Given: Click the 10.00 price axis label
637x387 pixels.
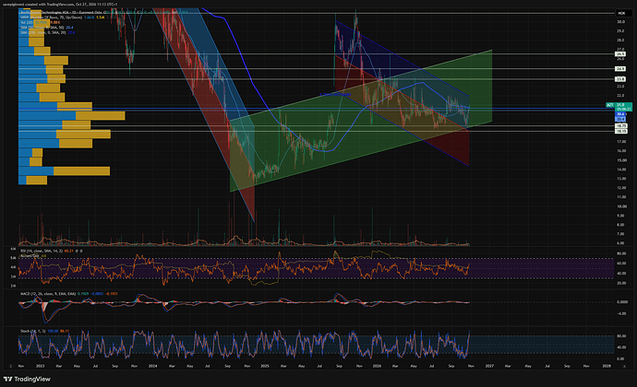Looking at the screenshot, I should click(620, 206).
